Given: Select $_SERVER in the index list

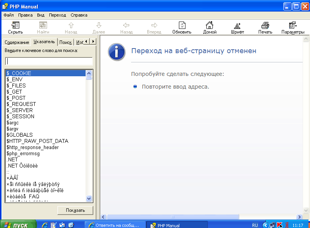Looking at the screenshot, I should (x=45, y=110).
